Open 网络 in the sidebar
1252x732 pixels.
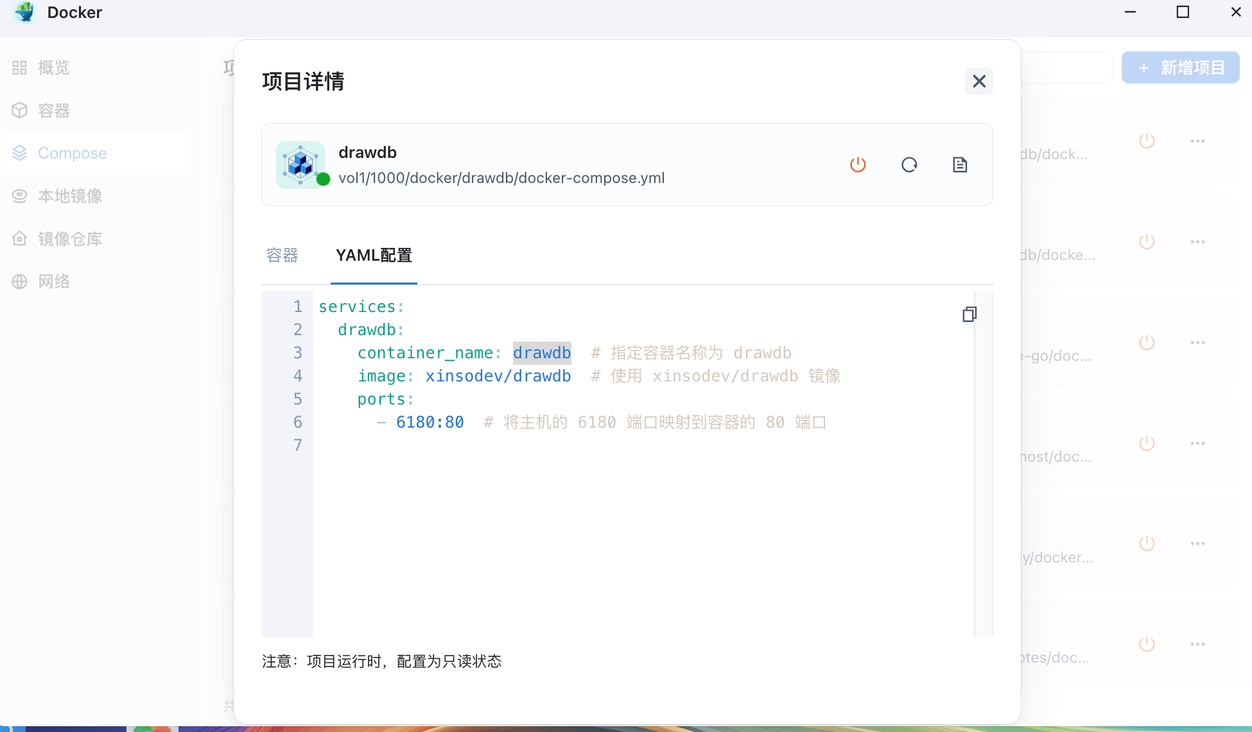click(53, 281)
